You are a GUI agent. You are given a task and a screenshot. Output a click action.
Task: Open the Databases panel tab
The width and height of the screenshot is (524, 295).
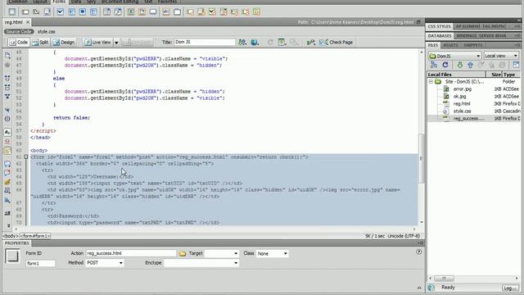point(440,35)
